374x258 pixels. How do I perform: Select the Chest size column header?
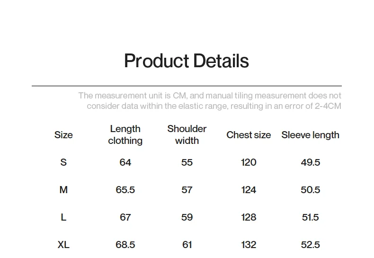tap(249, 135)
